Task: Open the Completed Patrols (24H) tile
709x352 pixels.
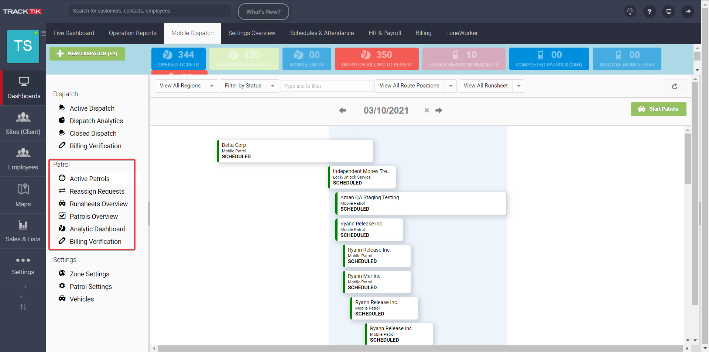Action: pyautogui.click(x=549, y=59)
